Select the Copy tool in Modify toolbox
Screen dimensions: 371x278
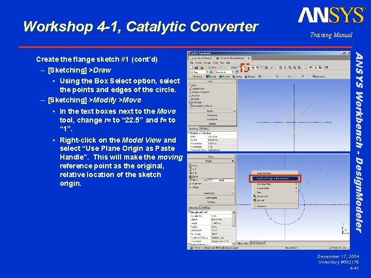(194, 173)
